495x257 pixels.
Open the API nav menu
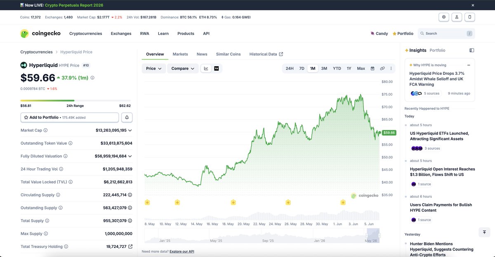[x=206, y=34]
